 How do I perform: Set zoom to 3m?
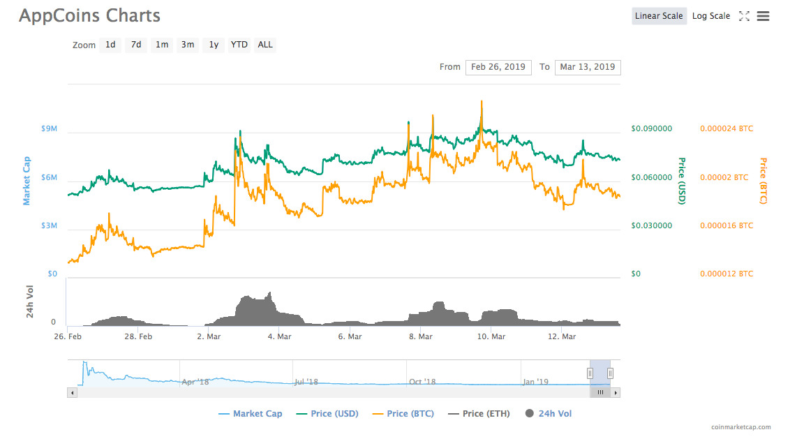188,45
